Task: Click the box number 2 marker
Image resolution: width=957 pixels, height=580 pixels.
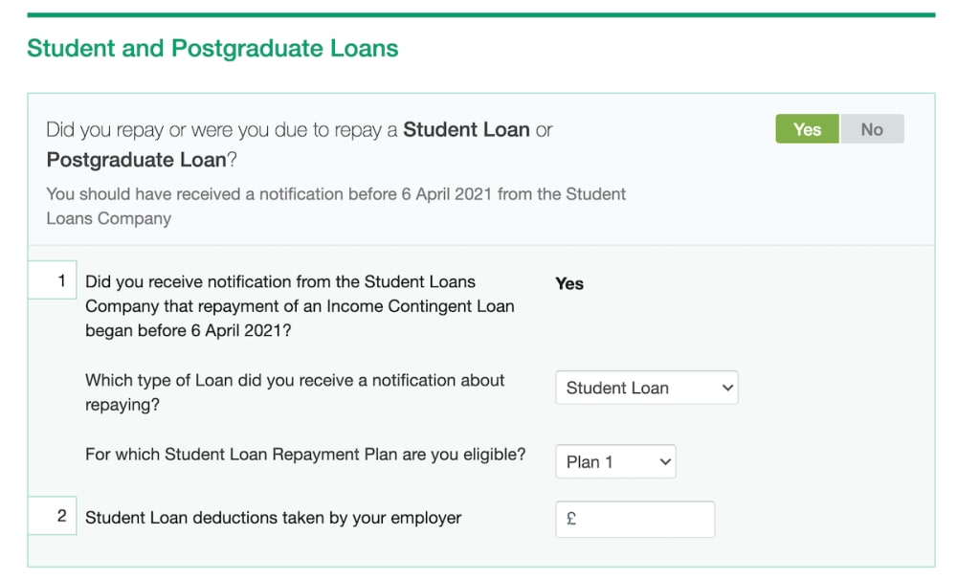Action: 52,517
